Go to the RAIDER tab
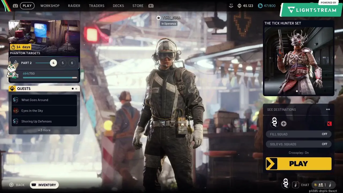The image size is (343, 193). pyautogui.click(x=74, y=6)
